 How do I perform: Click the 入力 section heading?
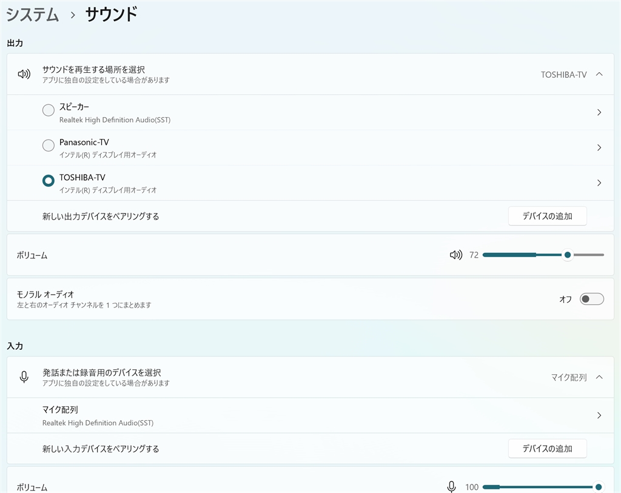(15, 346)
